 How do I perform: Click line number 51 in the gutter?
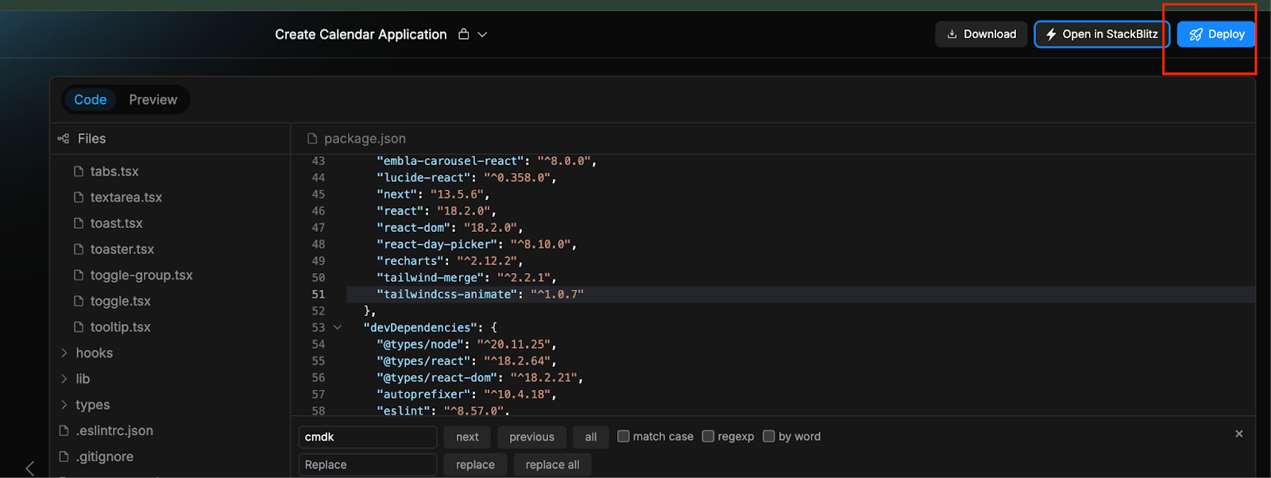pos(319,295)
